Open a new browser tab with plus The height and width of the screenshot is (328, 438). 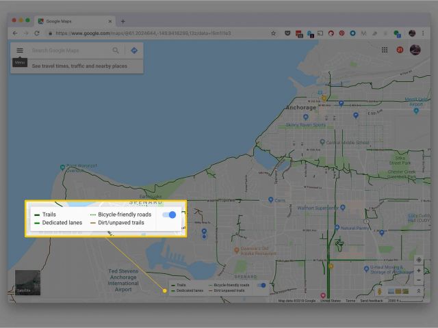[x=123, y=21]
